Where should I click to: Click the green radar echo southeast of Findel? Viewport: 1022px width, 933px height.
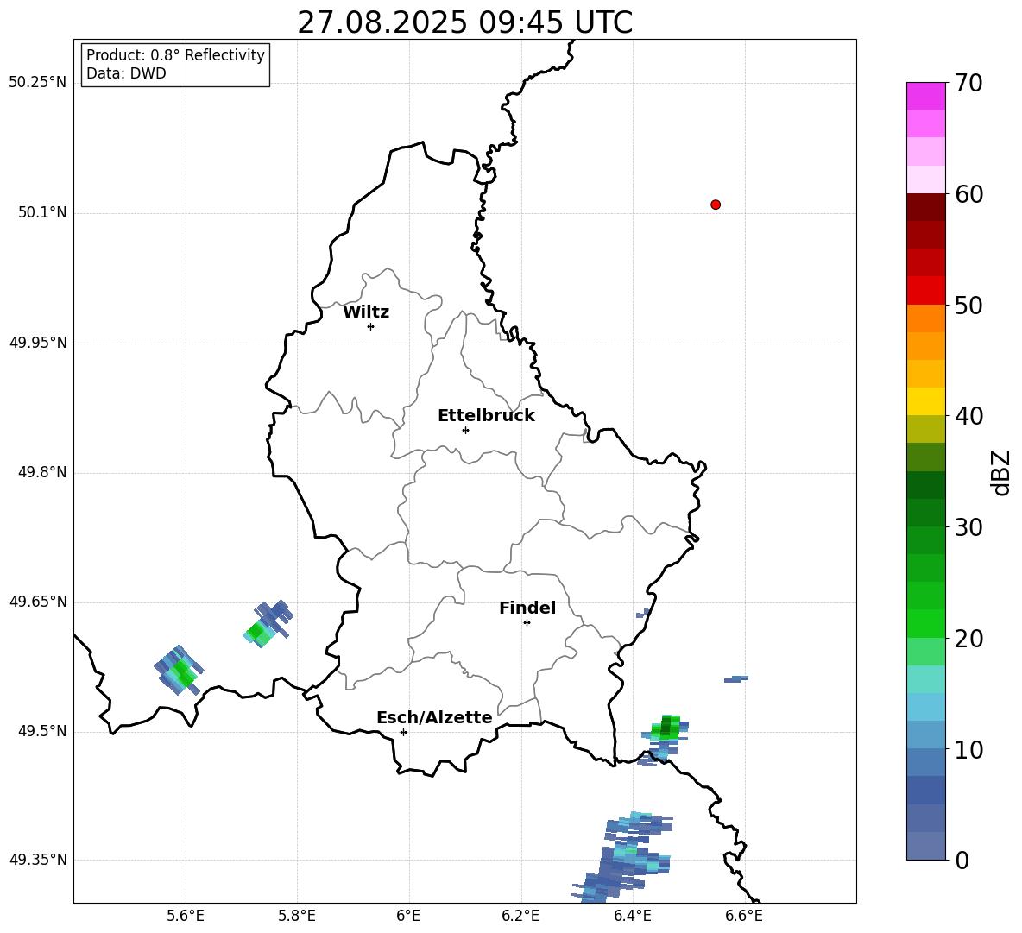pos(666,728)
